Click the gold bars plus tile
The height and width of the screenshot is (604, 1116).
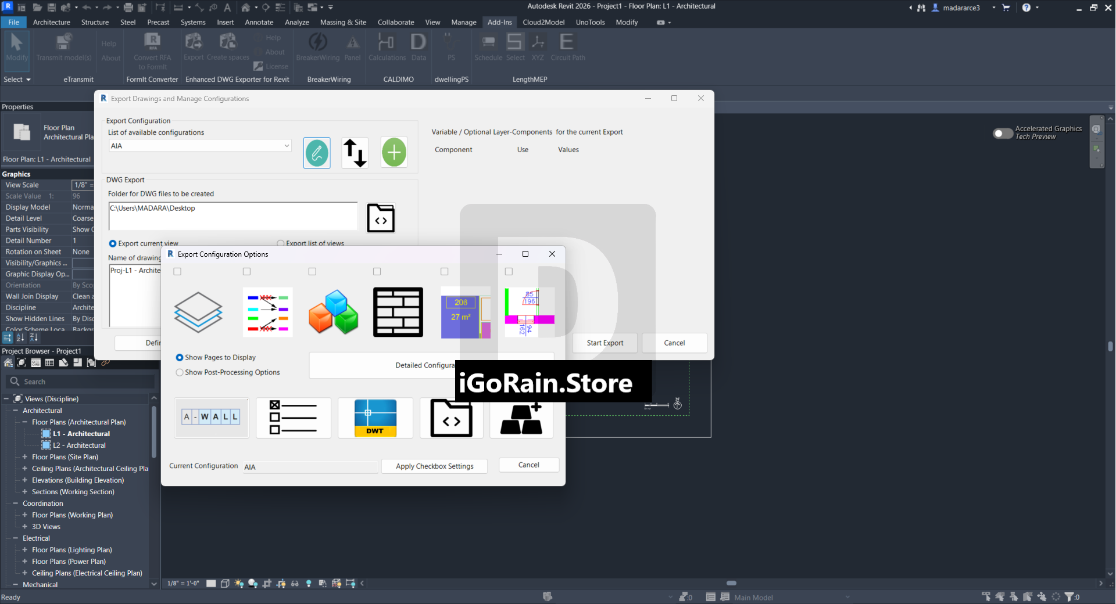[x=521, y=419]
